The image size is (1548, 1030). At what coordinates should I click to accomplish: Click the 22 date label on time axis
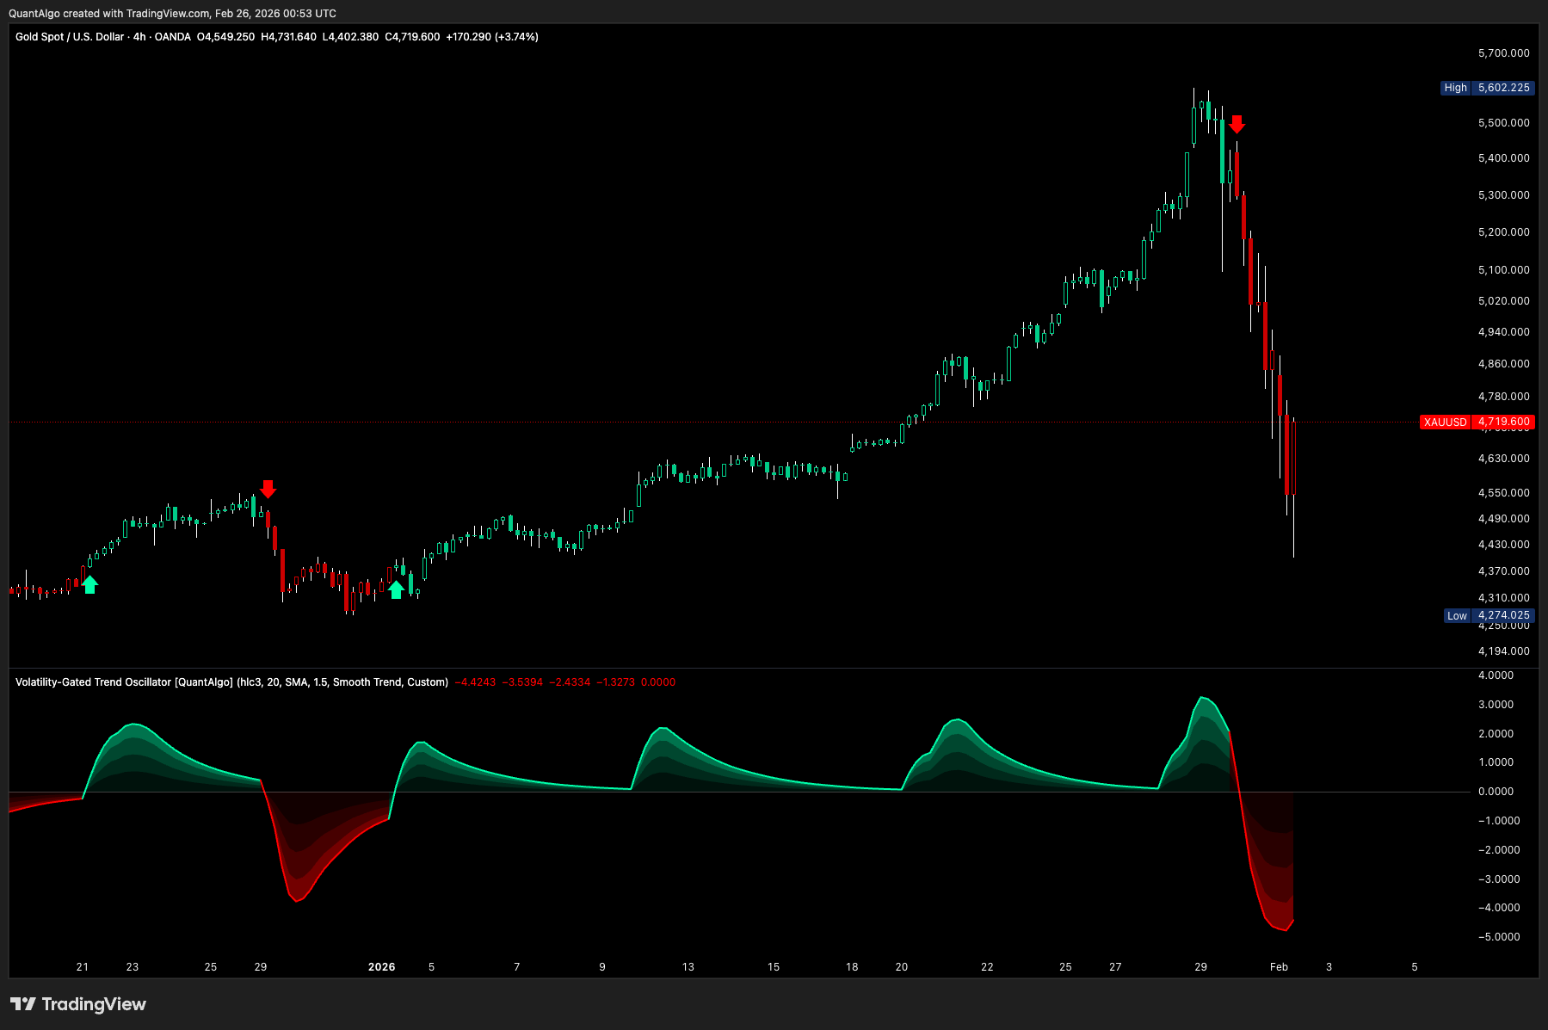click(x=987, y=967)
